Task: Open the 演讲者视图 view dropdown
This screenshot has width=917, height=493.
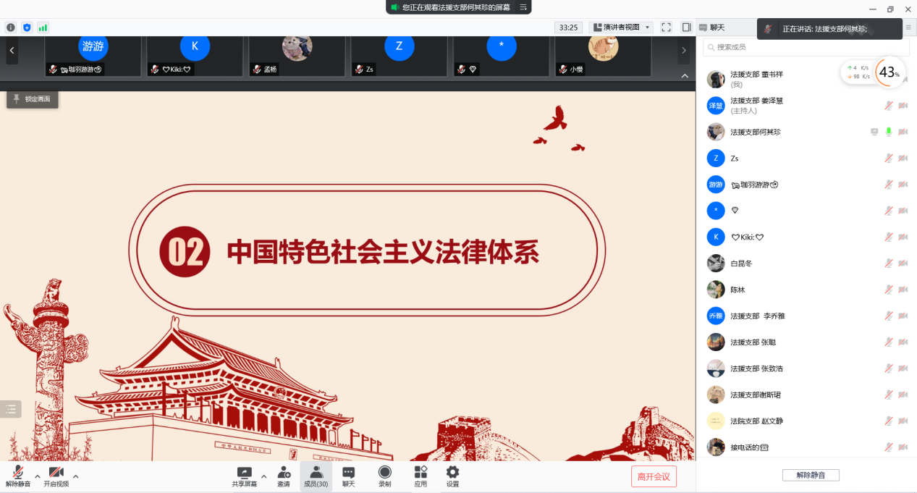Action: point(622,28)
